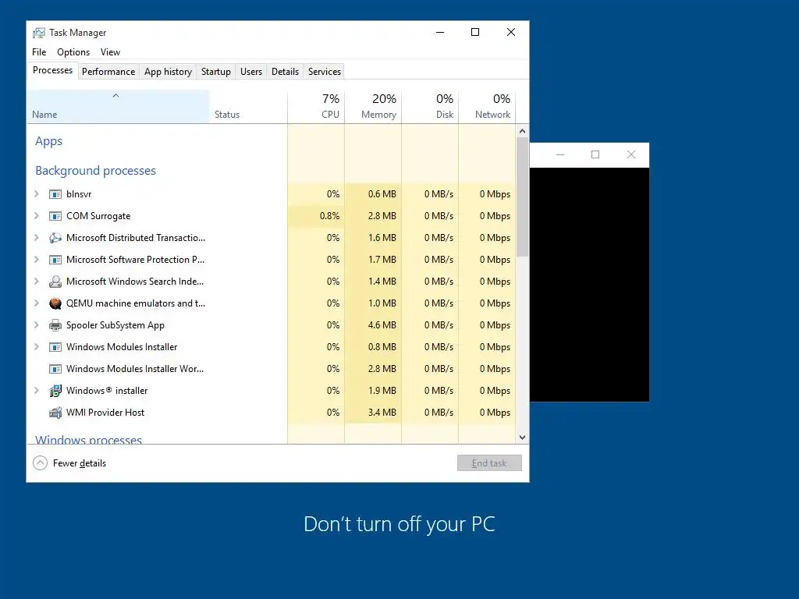Viewport: 799px width, 599px height.
Task: Click Spooler SubSystem 4.6 MB memory cell
Action: pyautogui.click(x=374, y=325)
